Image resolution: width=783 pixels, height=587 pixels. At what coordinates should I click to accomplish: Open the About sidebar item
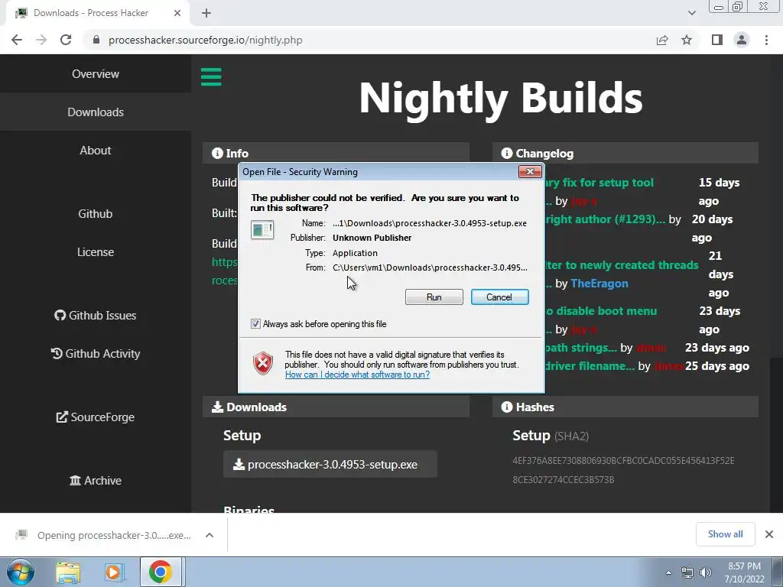tap(96, 151)
